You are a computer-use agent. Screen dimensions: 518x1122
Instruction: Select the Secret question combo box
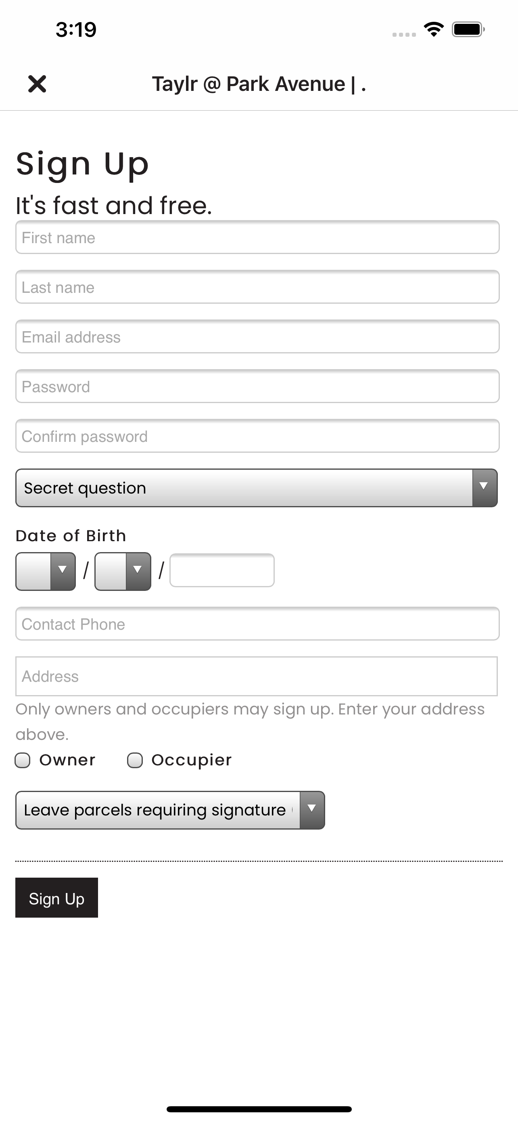[257, 488]
